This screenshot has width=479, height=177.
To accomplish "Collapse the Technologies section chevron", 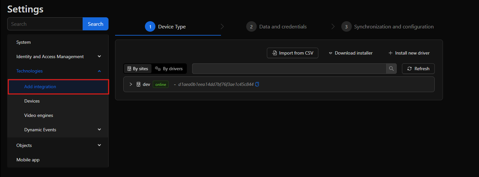I will [x=99, y=71].
